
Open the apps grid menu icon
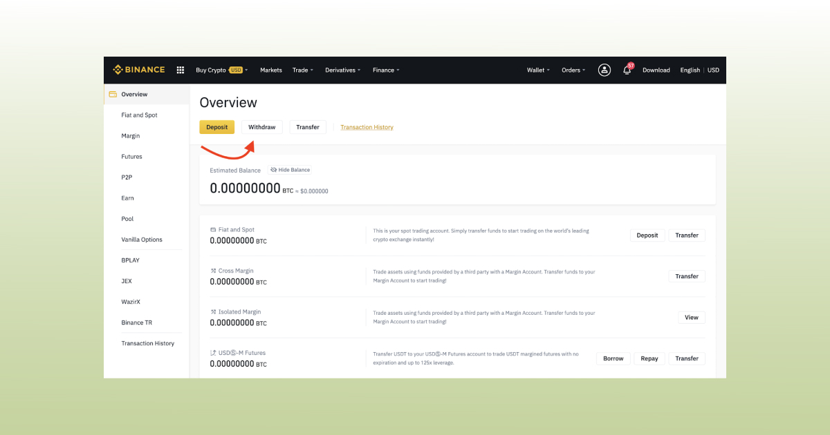coord(181,70)
